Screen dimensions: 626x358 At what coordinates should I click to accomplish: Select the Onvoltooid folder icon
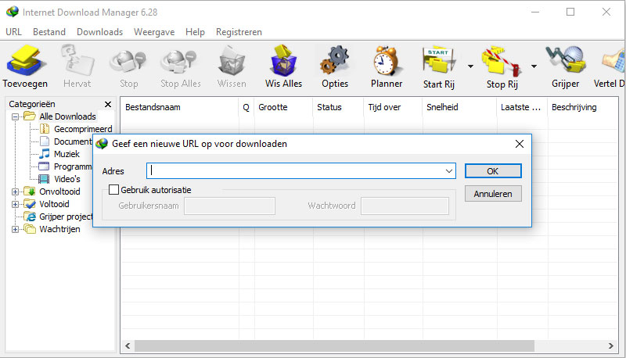point(30,192)
